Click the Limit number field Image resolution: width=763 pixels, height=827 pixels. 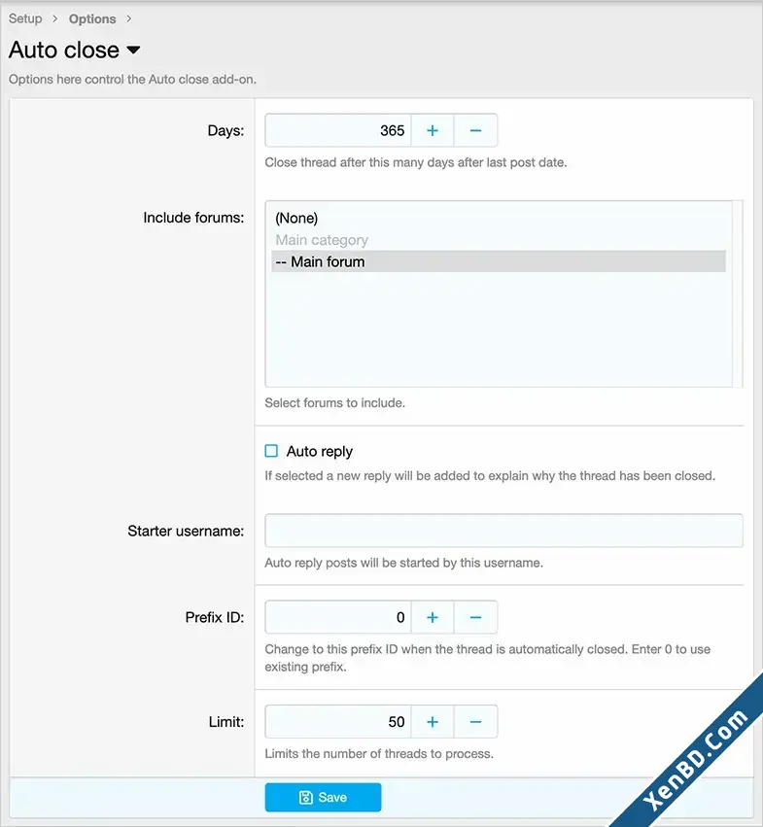pyautogui.click(x=338, y=721)
